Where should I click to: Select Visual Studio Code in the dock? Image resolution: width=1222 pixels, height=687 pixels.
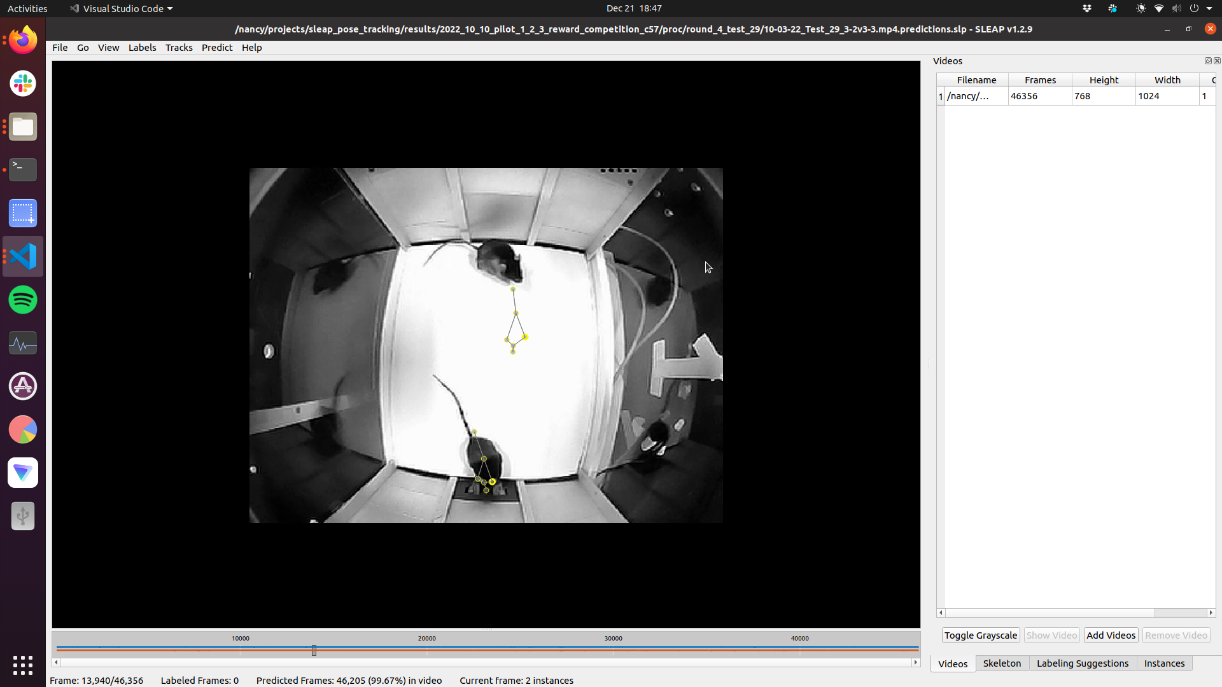[22, 256]
